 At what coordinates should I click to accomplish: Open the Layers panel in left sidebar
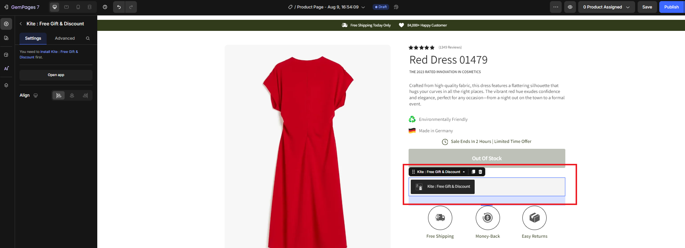tap(6, 85)
